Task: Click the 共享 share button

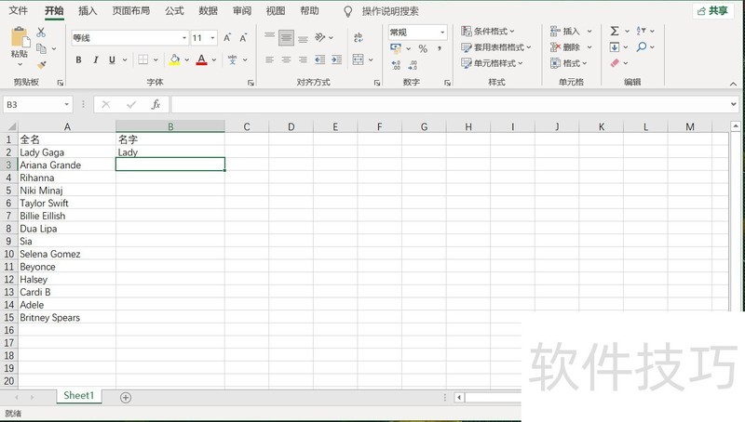Action: pos(712,11)
